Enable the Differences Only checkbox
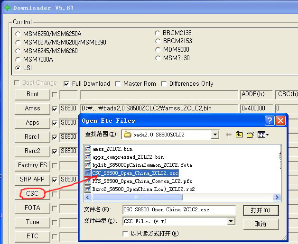 (x=164, y=84)
